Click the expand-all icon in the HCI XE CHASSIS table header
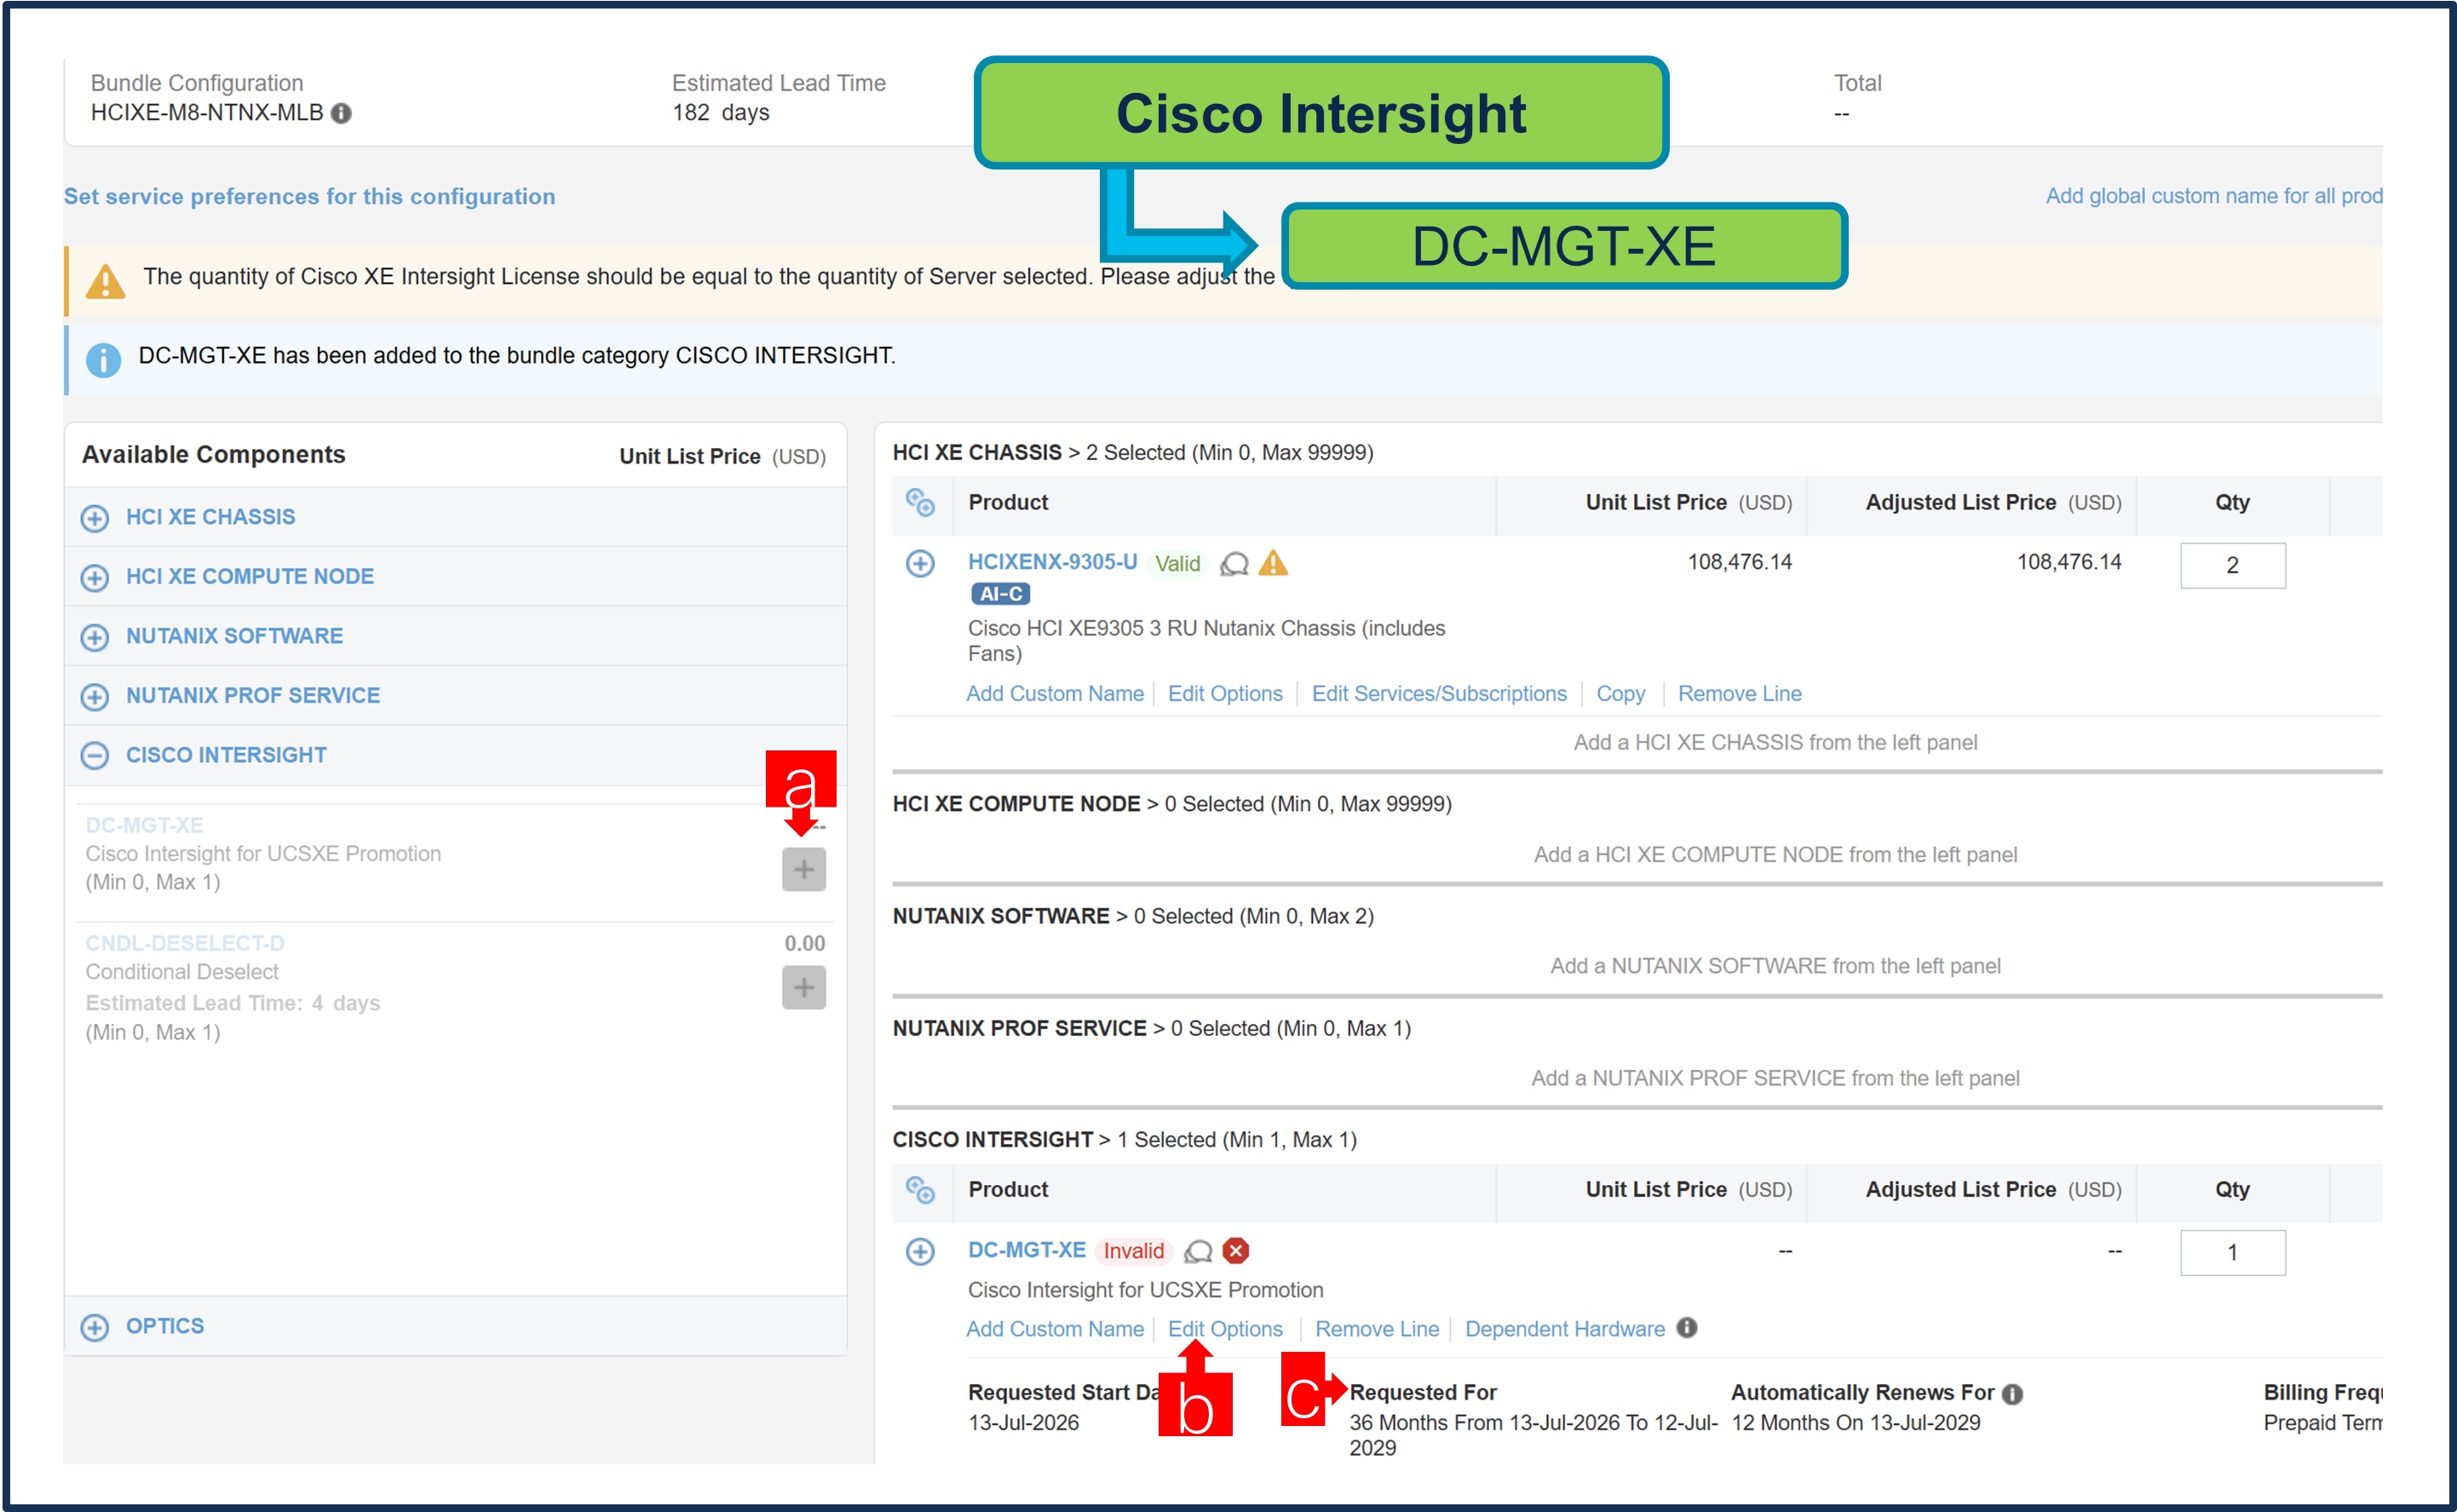 click(920, 502)
